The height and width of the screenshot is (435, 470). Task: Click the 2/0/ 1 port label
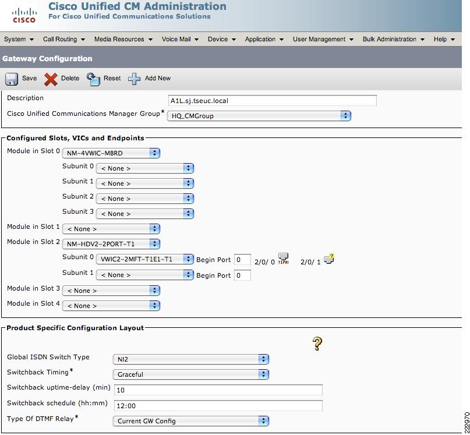click(x=310, y=262)
